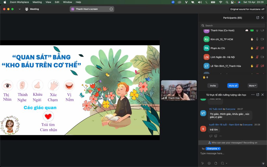Expand the chevron beside Meeting traffic lights
This screenshot has height=167, width=267.
pyautogui.click(x=20, y=9)
